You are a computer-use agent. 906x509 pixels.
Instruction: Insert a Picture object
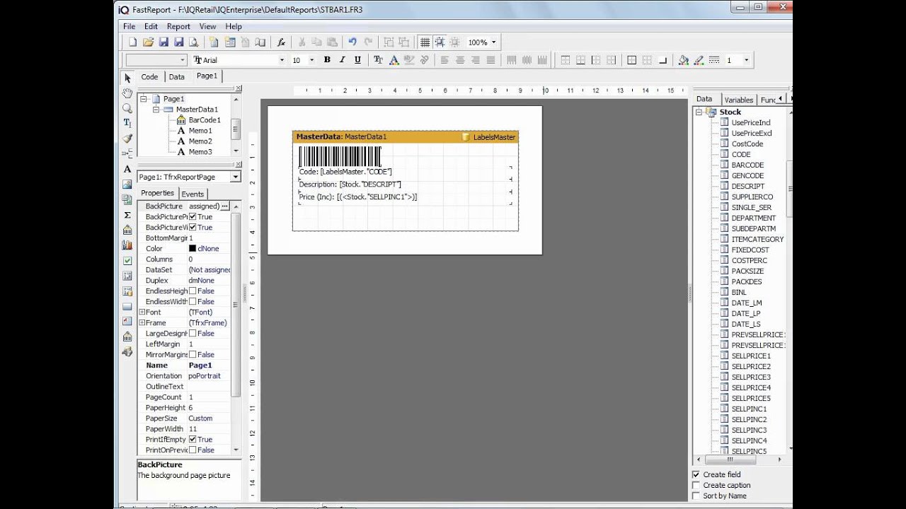click(127, 185)
